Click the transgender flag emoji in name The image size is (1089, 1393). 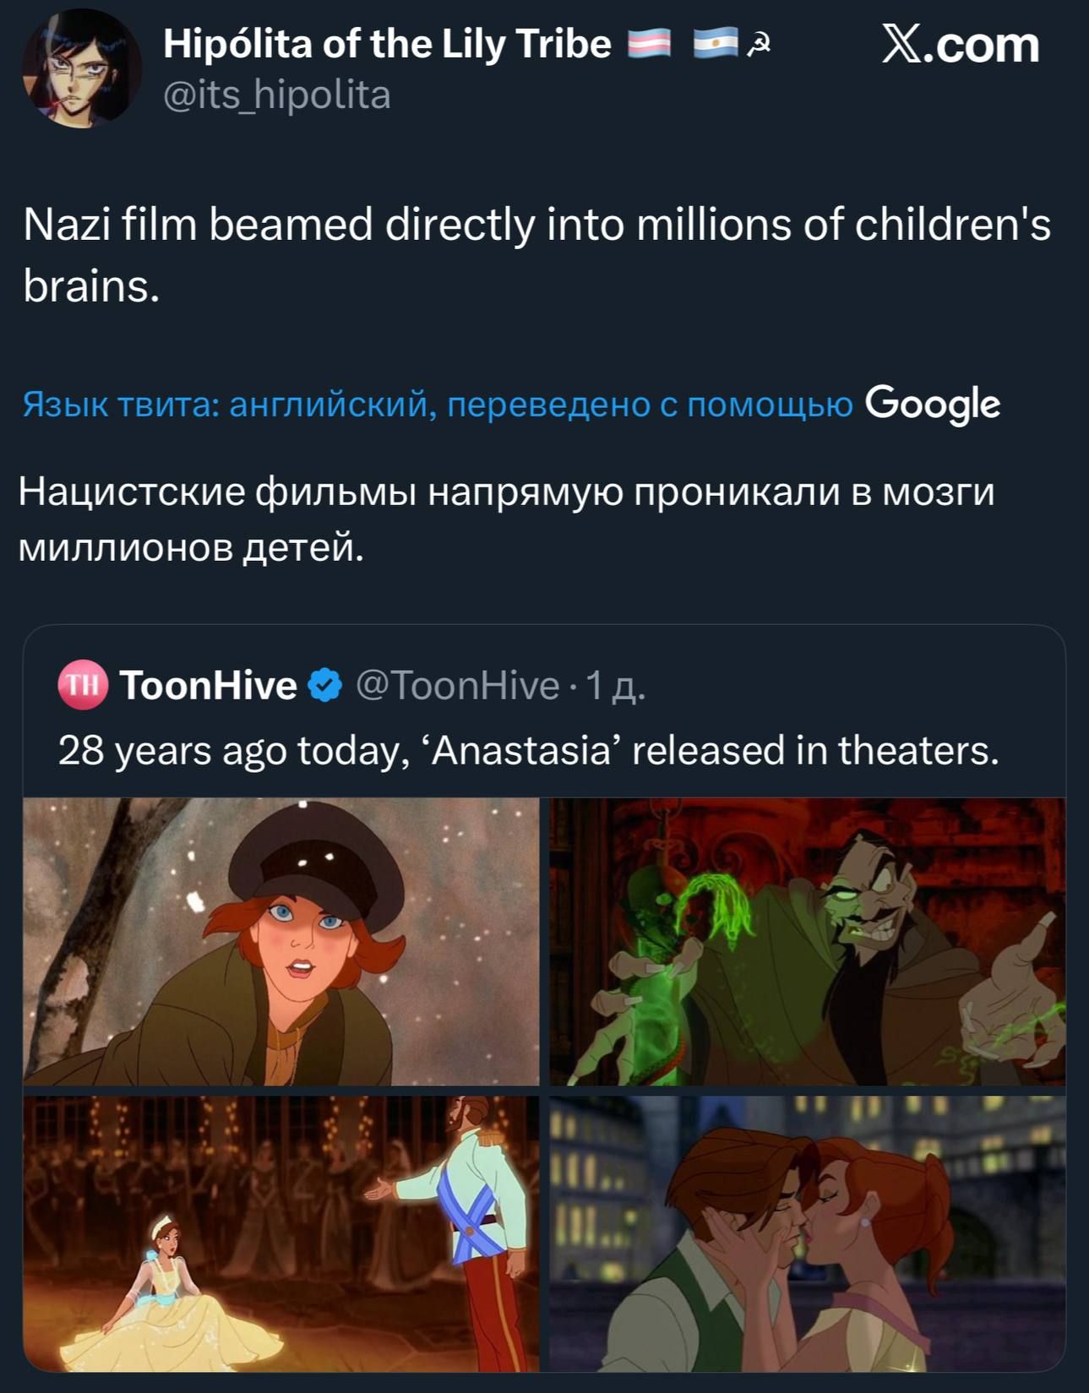650,44
